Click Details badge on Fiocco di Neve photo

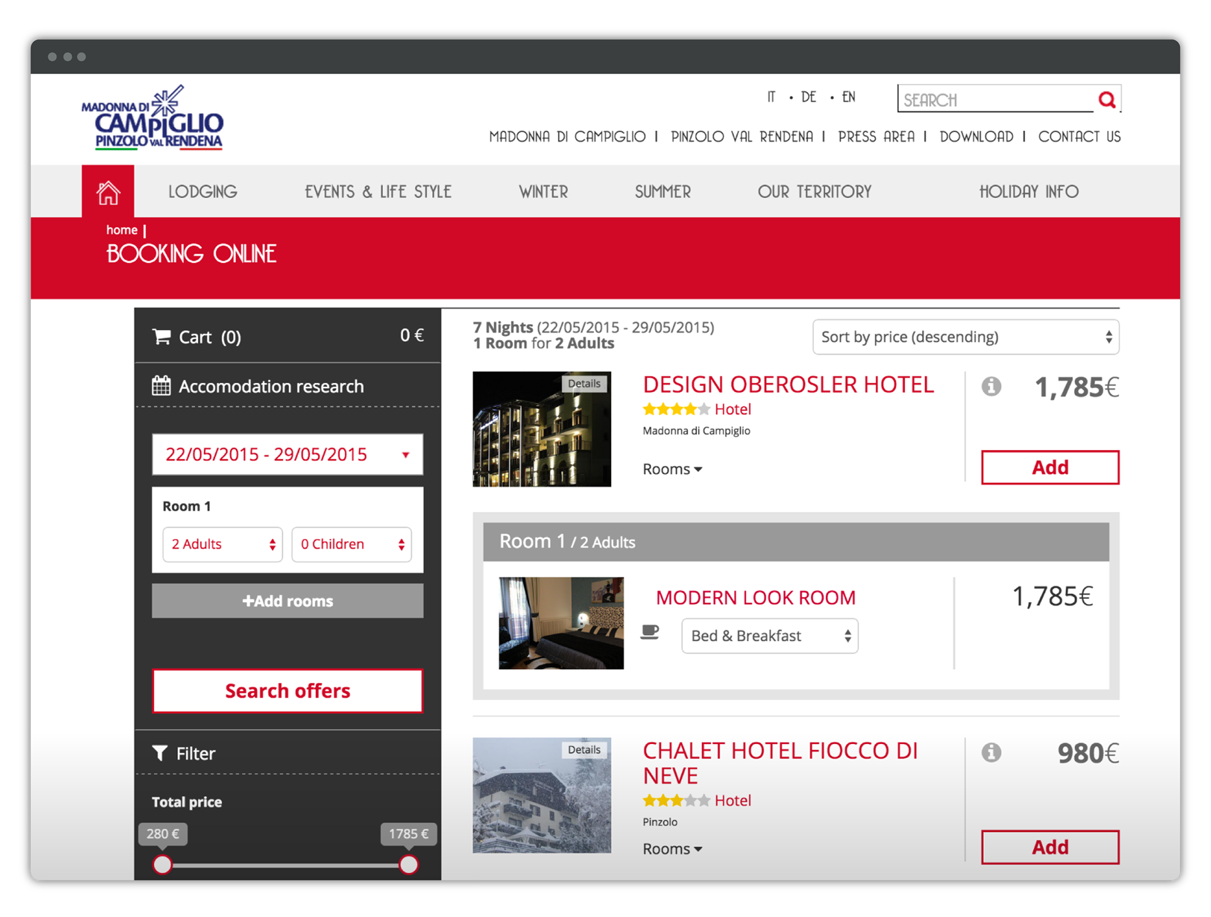click(584, 750)
